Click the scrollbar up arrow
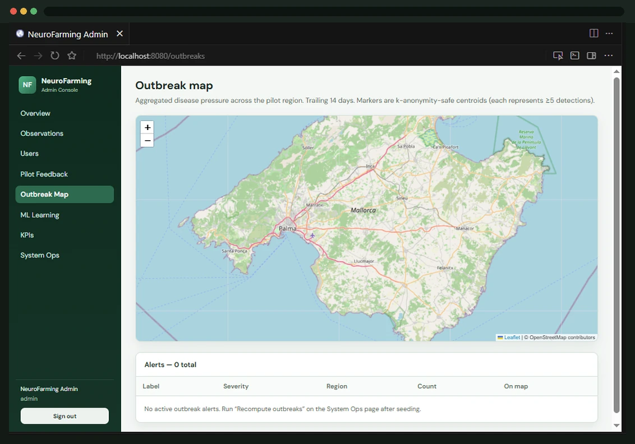Image resolution: width=635 pixels, height=444 pixels. point(616,72)
